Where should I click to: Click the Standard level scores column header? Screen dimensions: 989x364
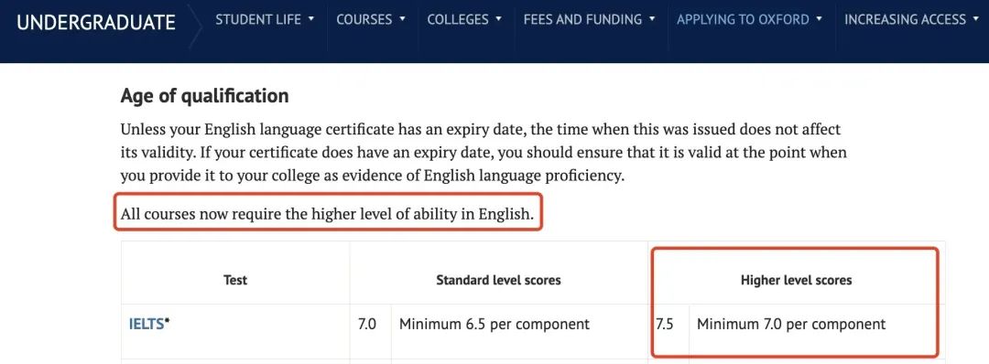tap(498, 280)
